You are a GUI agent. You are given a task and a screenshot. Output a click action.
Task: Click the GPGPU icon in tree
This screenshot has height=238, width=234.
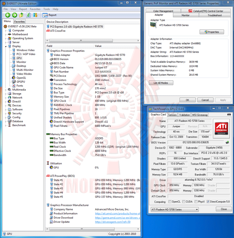pos(14,82)
